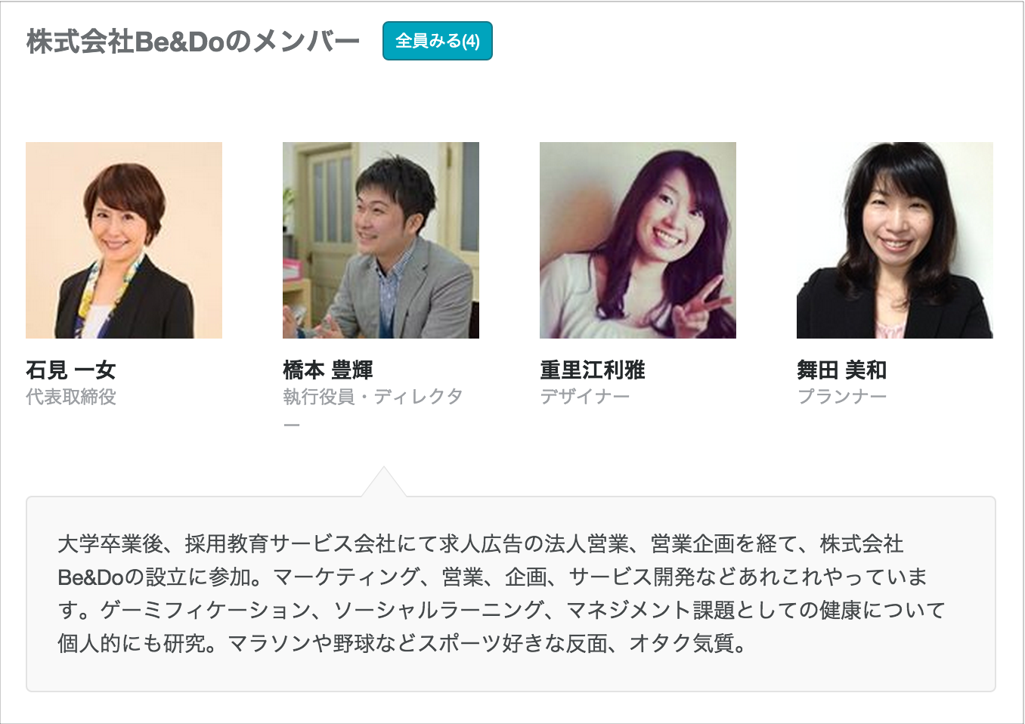The width and height of the screenshot is (1025, 724).
Task: Click the プランナー title text
Action: coord(842,397)
